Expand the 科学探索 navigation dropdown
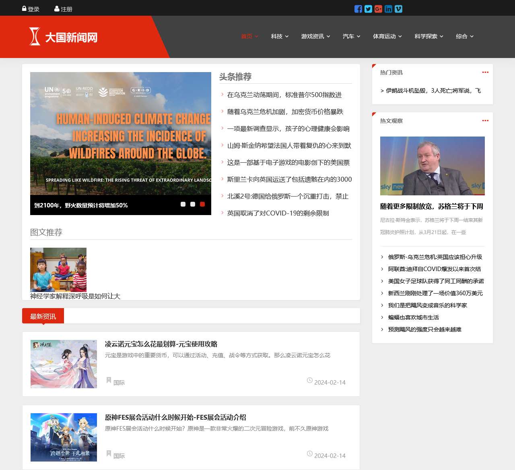Image resolution: width=515 pixels, height=470 pixels. [x=429, y=36]
